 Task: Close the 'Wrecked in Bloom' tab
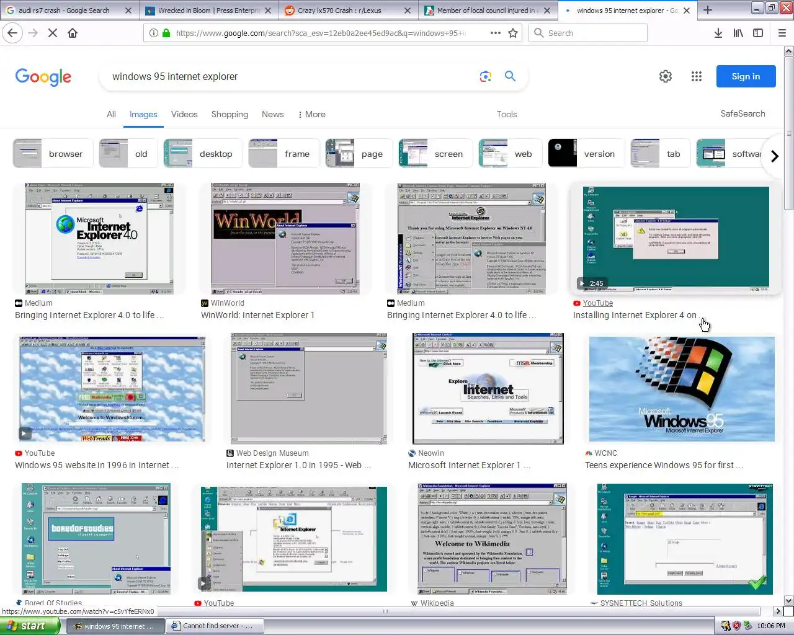268,11
